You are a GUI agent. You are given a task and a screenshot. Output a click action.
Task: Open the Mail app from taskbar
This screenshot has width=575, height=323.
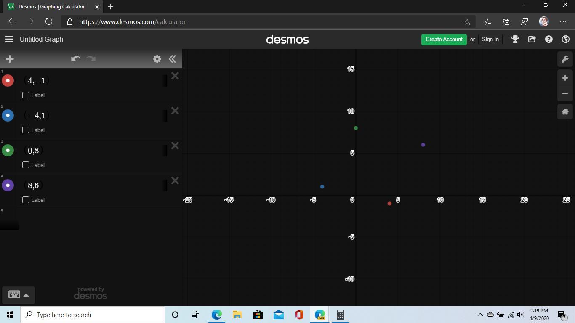(278, 315)
